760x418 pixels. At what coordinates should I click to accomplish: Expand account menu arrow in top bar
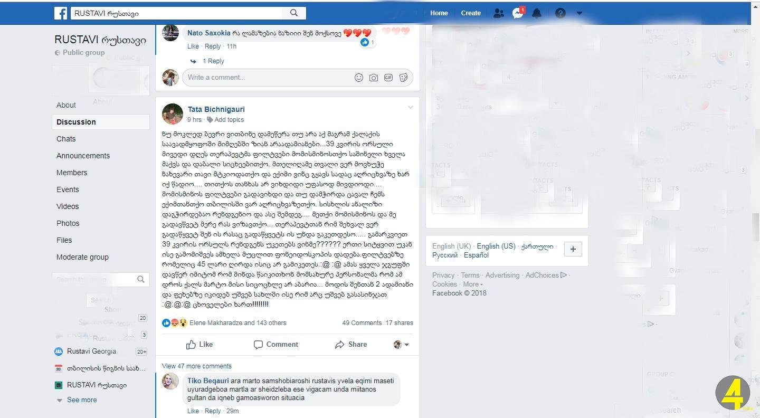(x=579, y=13)
